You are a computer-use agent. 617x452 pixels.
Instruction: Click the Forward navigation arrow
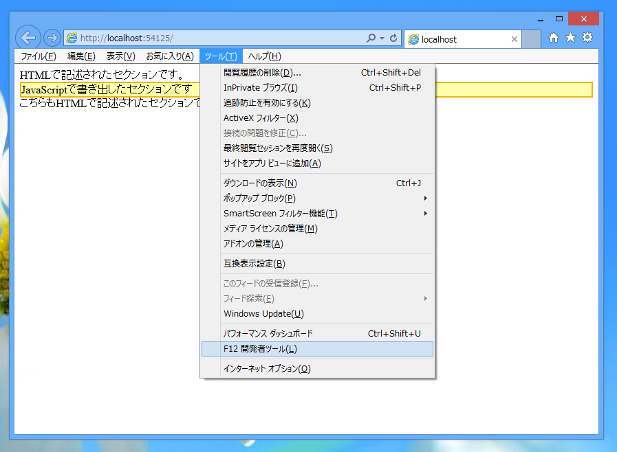pos(52,38)
